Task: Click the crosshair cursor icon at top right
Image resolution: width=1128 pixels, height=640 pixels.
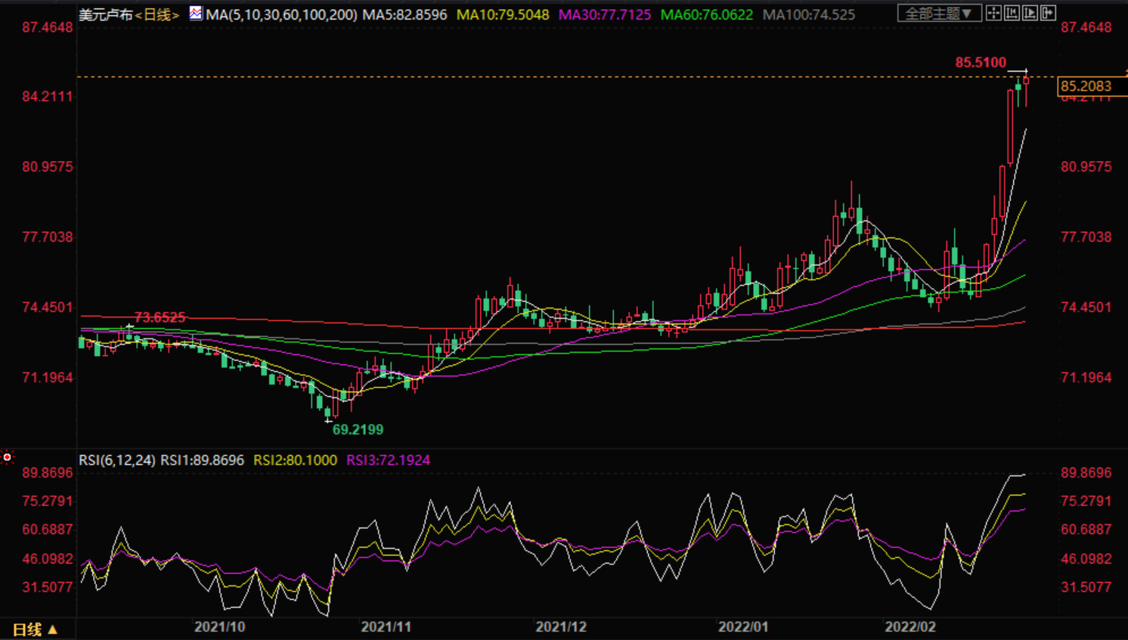Action: 993,13
